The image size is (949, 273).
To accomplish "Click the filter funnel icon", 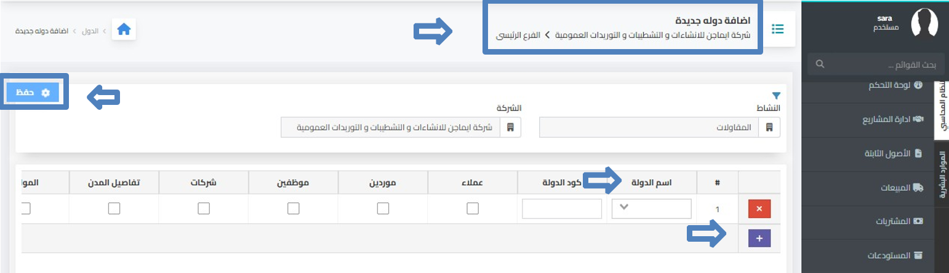I will pos(775,96).
